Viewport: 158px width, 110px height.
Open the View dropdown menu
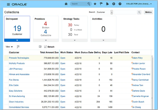coord(9,47)
